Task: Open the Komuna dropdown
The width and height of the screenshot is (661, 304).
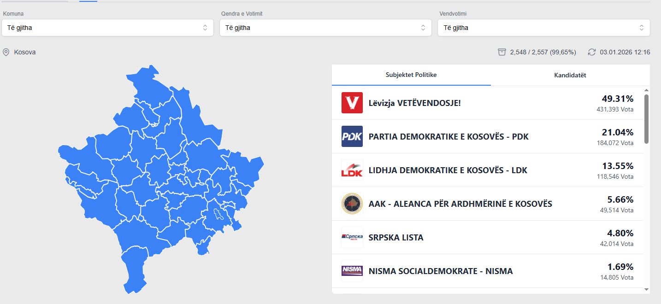Action: click(x=107, y=28)
